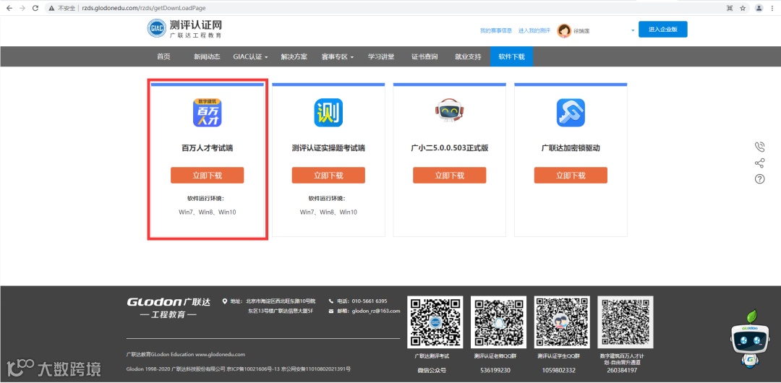Click the 数字建筑百万人才计划 QR code
781x383 pixels.
[625, 322]
